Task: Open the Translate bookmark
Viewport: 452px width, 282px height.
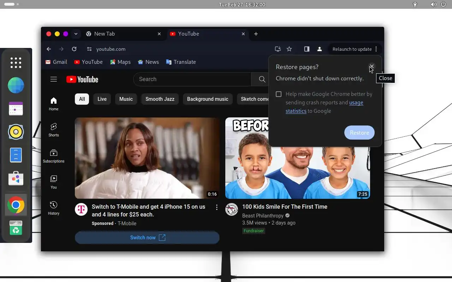Action: click(181, 62)
